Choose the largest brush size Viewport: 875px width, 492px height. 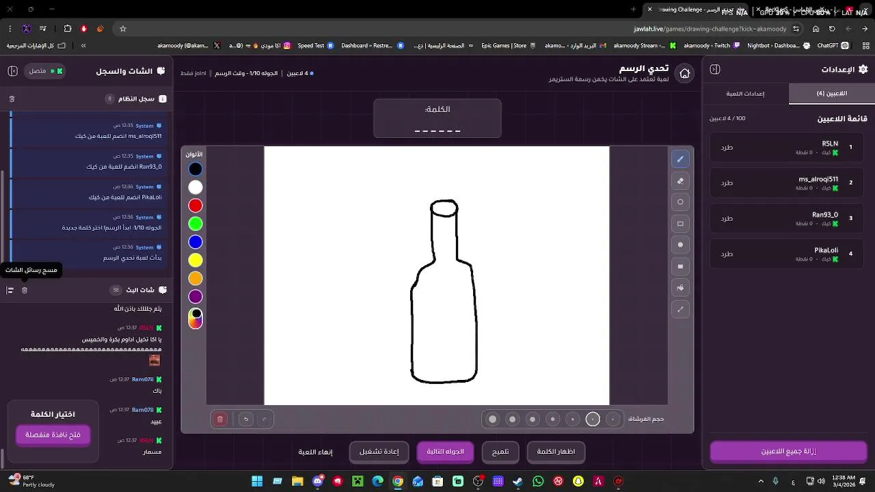[492, 419]
